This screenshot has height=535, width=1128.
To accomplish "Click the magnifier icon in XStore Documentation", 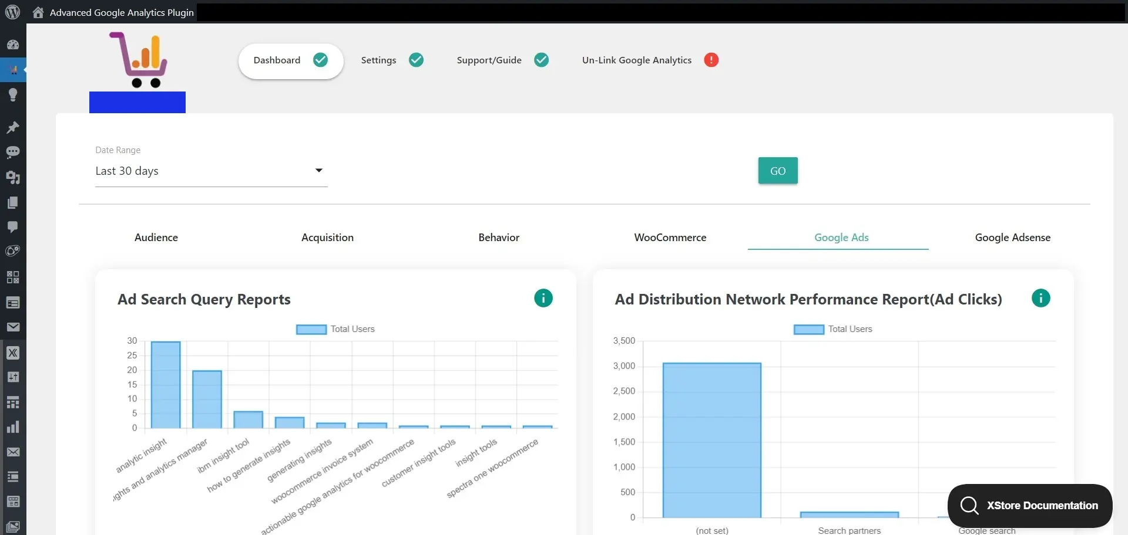I will [969, 505].
